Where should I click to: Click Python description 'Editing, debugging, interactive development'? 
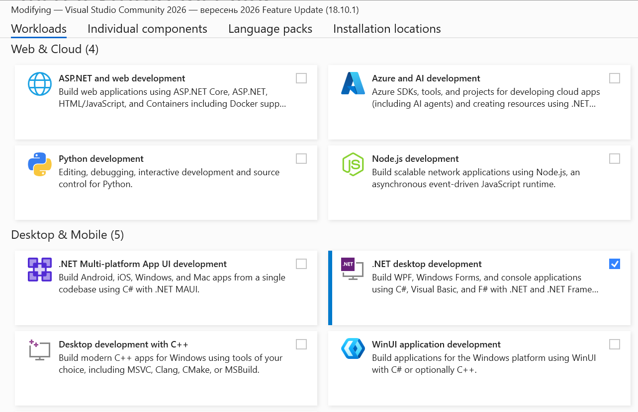click(169, 178)
